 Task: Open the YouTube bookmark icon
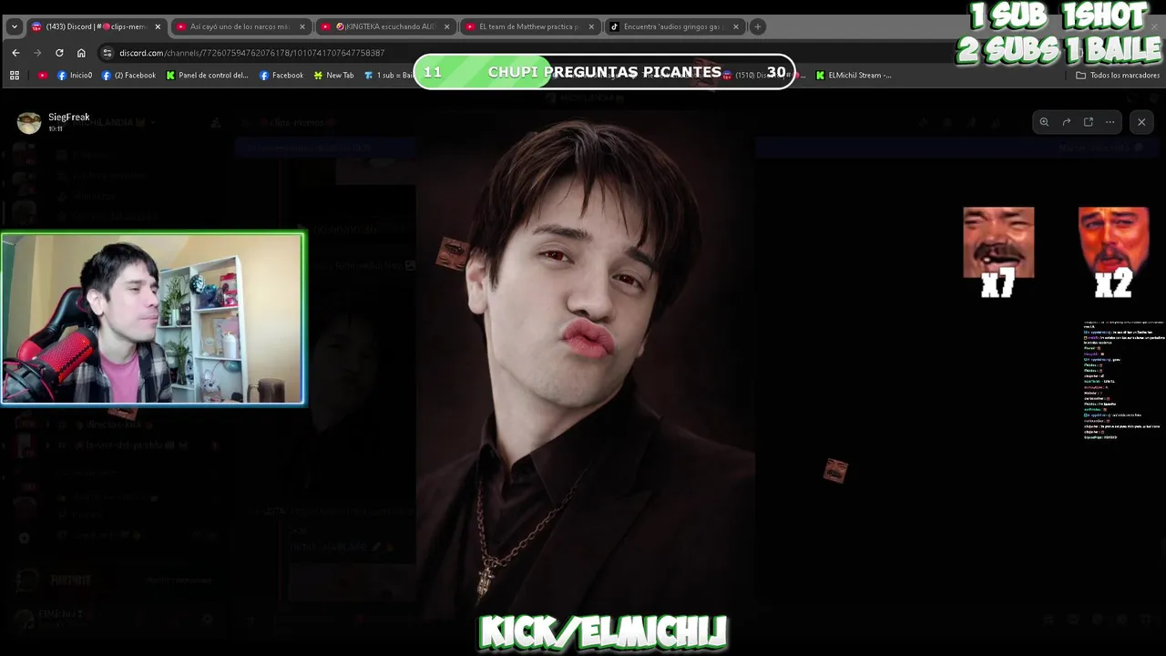tap(43, 76)
